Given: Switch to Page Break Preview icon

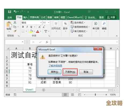Looking at the screenshot, I should (x=79, y=95).
